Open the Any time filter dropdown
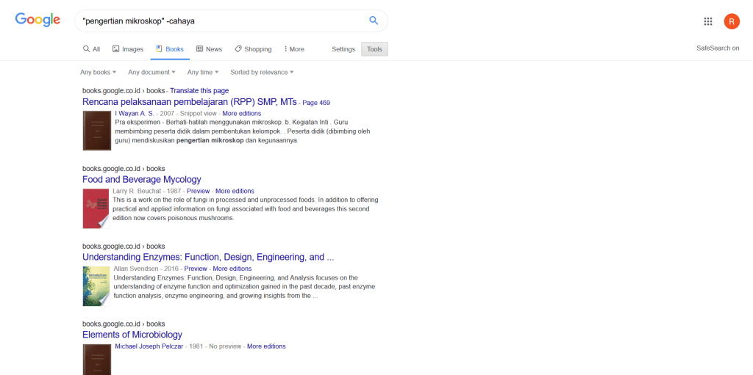Viewport: 753px width, 375px height. tap(203, 72)
